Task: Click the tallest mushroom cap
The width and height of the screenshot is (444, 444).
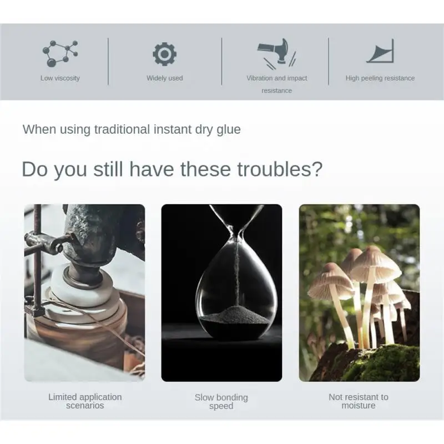Action: pyautogui.click(x=376, y=263)
